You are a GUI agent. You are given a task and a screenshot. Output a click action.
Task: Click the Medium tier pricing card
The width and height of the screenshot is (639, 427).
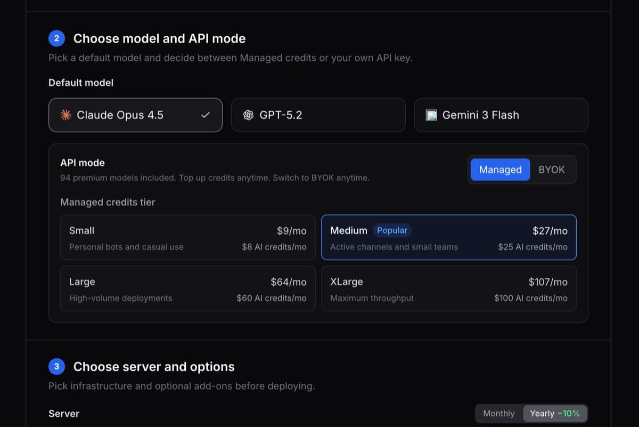[x=448, y=238]
